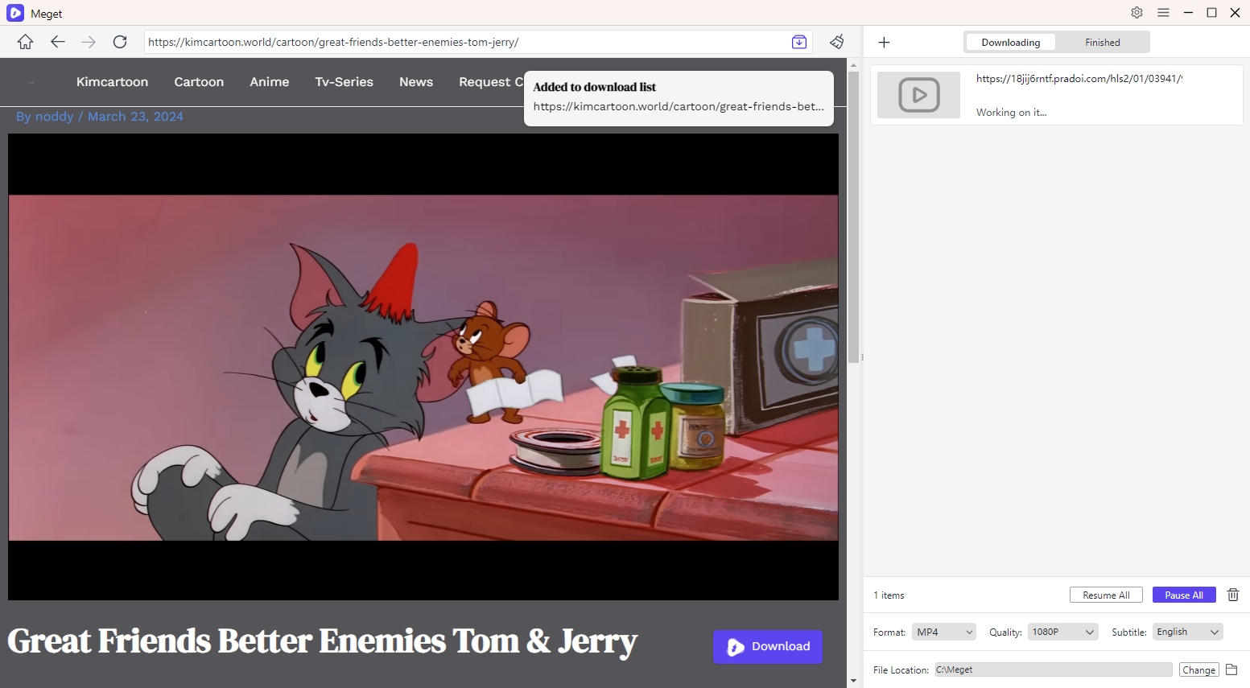Expand the Format MP4 dropdown

coord(943,632)
